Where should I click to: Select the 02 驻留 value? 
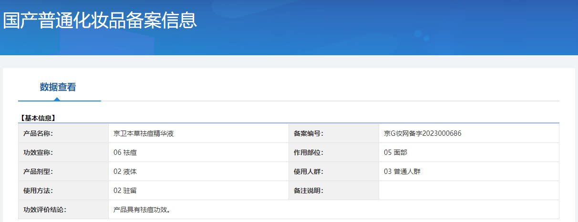tap(125, 191)
